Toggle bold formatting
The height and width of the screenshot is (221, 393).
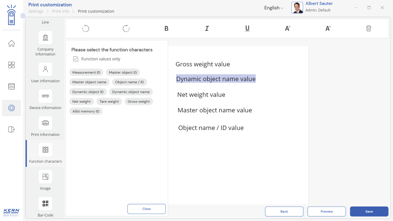[x=166, y=29]
